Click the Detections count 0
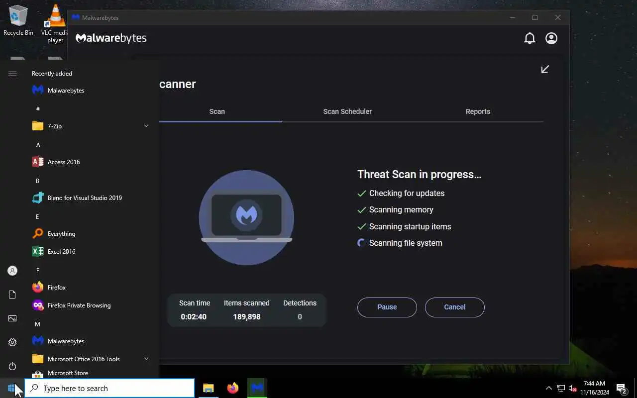This screenshot has width=637, height=398. pyautogui.click(x=300, y=316)
